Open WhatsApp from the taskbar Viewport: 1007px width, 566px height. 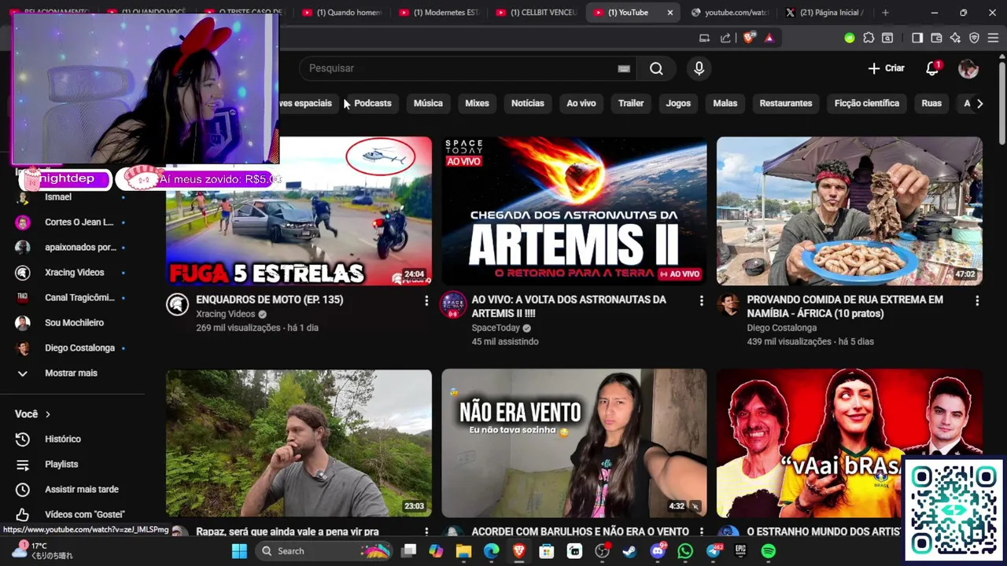coord(685,551)
